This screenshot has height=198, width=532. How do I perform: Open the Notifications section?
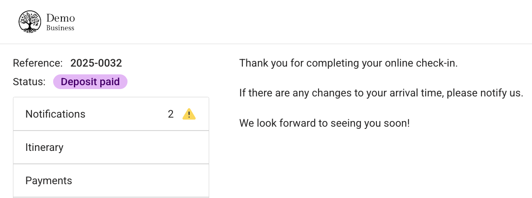pyautogui.click(x=111, y=114)
